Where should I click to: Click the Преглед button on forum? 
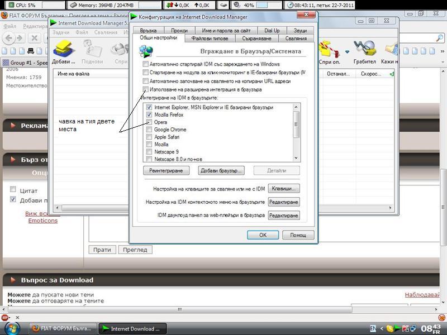tap(135, 250)
